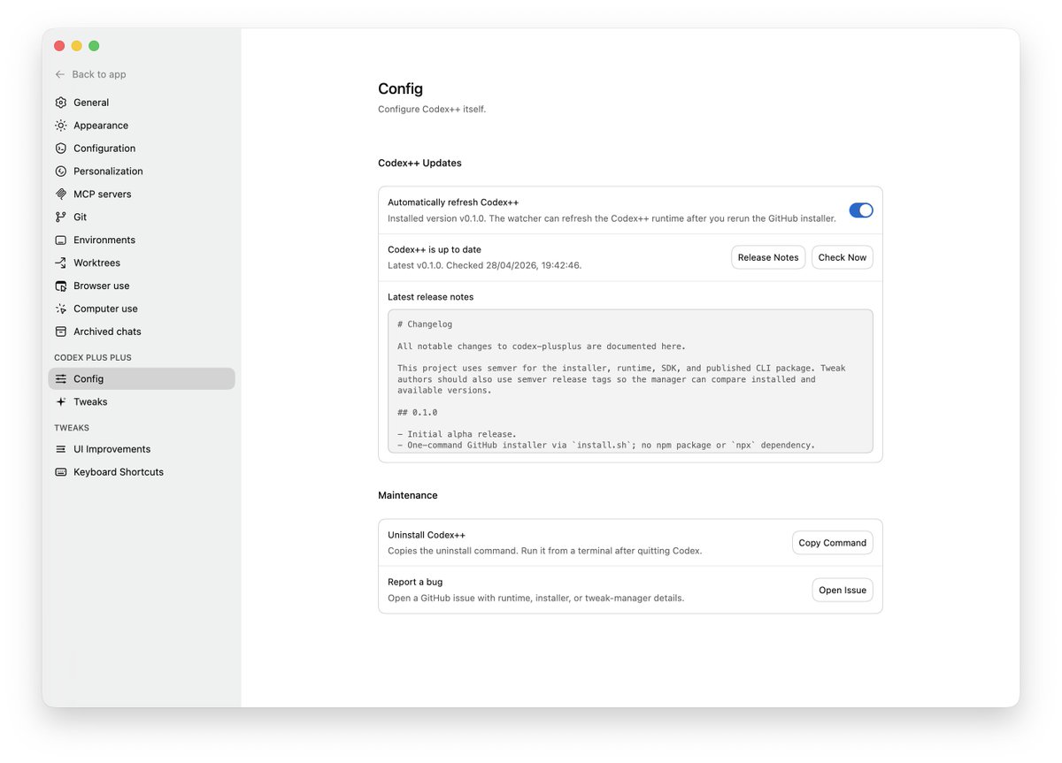Select the Config sidebar item
Screen dimensions: 1062x763
142,379
